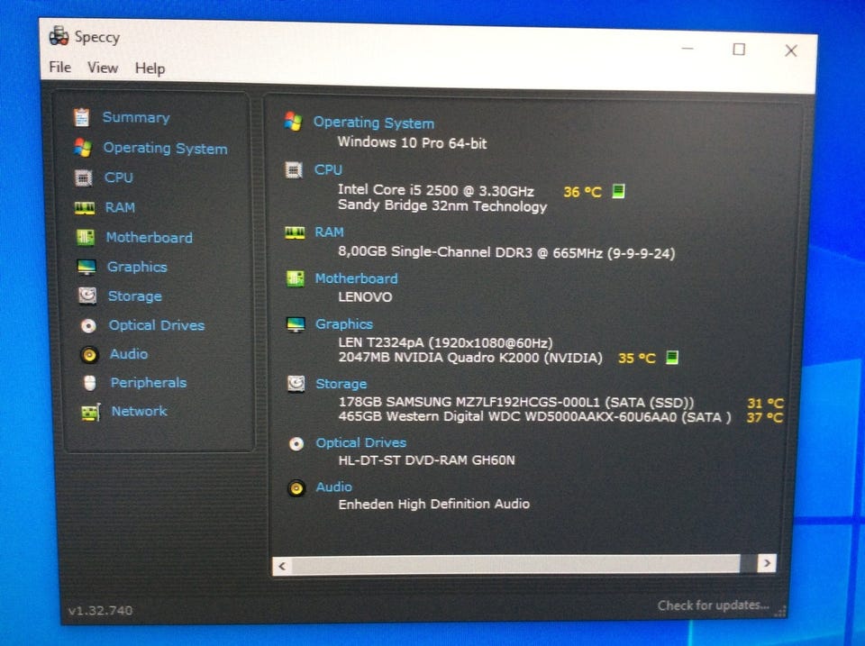The image size is (865, 646).
Task: Click the Motherboard icon in sidebar
Action: [86, 237]
